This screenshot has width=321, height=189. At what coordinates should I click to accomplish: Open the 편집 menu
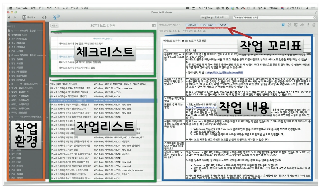pyautogui.click(x=41, y=8)
